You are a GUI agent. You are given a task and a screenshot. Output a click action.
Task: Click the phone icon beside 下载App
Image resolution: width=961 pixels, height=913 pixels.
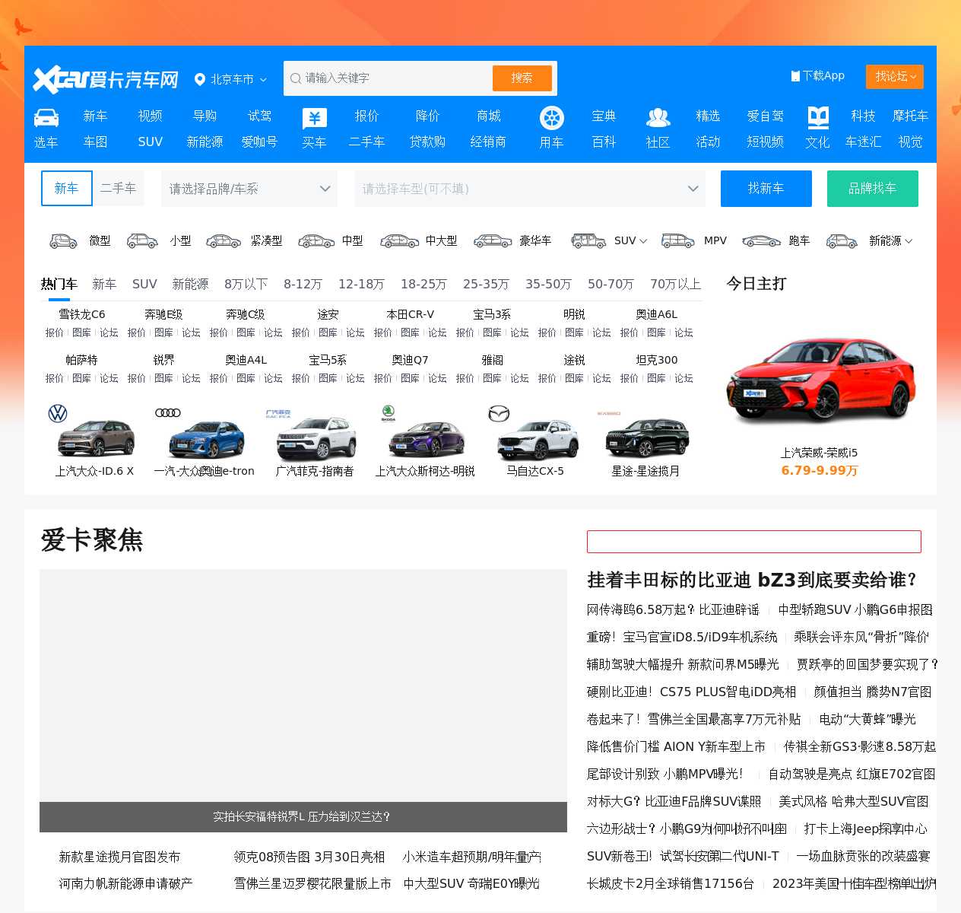click(x=795, y=76)
